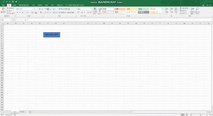Expand the Name Box dropdown arrow
The image size is (213, 116).
pos(11,20)
